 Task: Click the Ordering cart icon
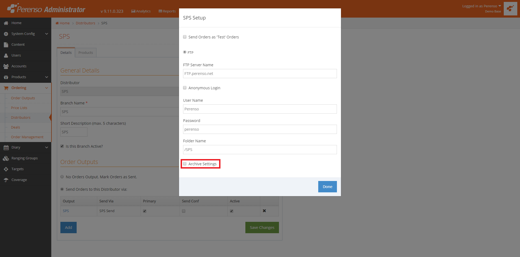coord(6,88)
